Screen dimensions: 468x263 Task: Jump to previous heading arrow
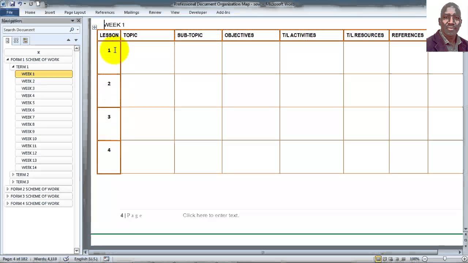[x=68, y=40]
